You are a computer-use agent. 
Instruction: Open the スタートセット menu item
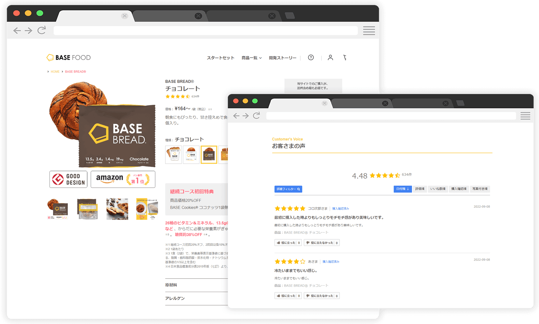[220, 58]
